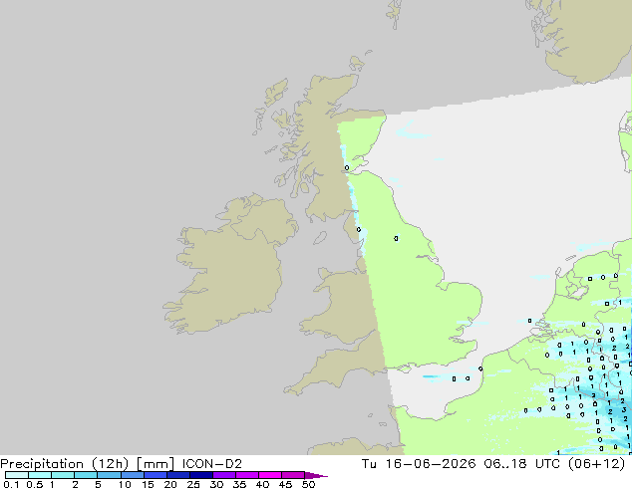The width and height of the screenshot is (632, 488).
Task: Click the (06+12) forecast offset label
Action: pyautogui.click(x=596, y=464)
